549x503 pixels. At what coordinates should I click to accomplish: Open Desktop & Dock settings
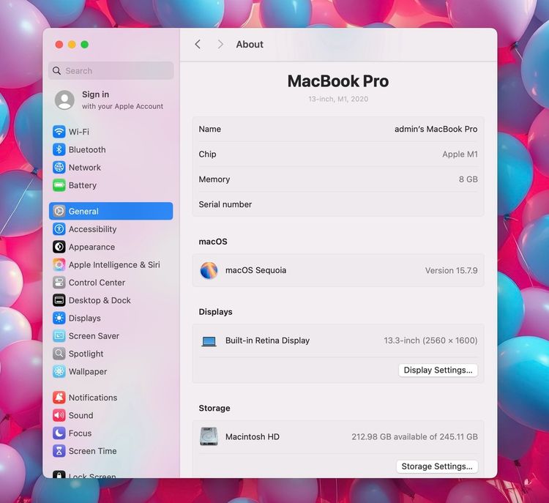point(111,300)
